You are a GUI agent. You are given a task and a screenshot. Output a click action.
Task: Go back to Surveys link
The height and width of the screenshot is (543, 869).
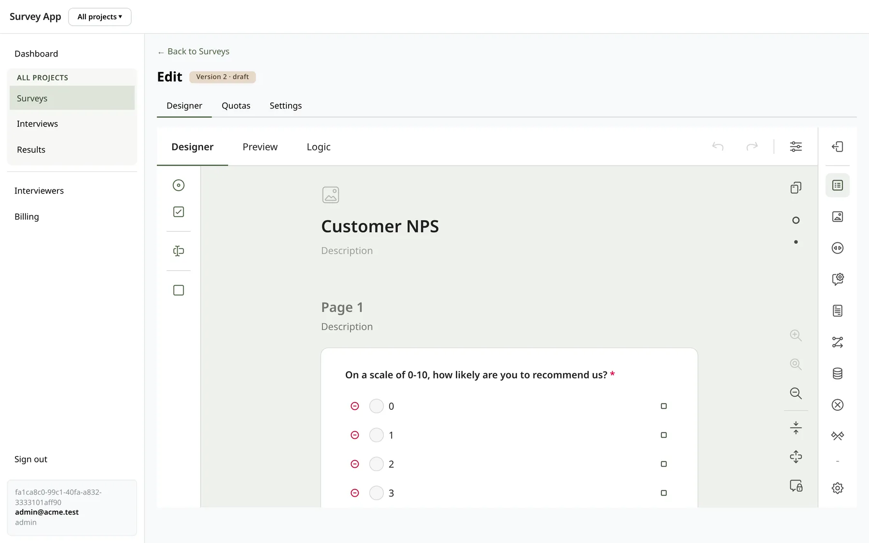194,52
